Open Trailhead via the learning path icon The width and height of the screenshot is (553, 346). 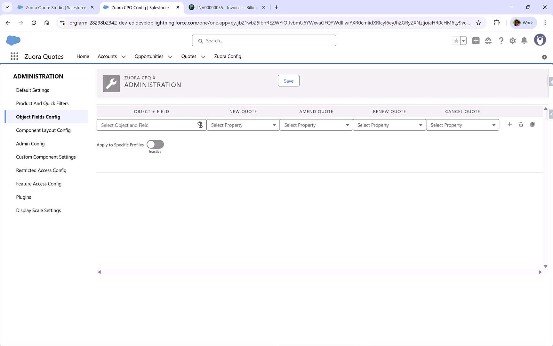[x=488, y=41]
